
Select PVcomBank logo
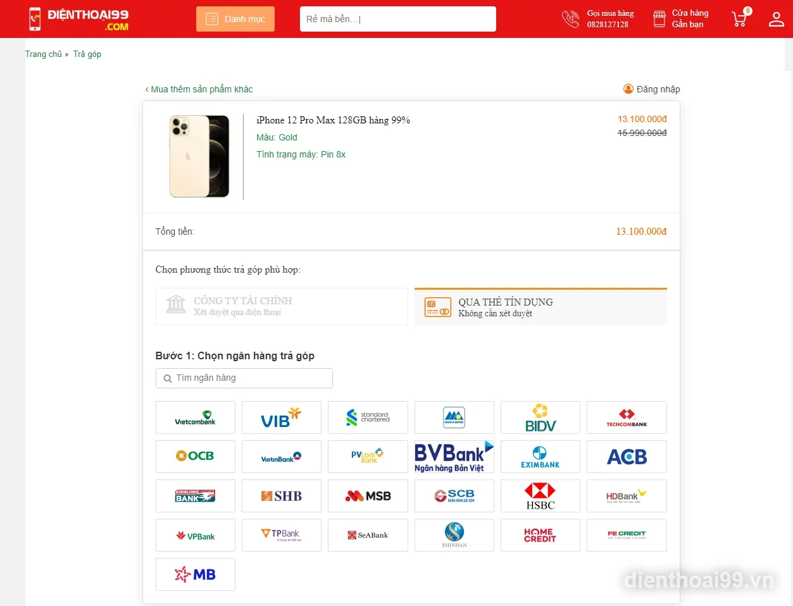pyautogui.click(x=368, y=457)
